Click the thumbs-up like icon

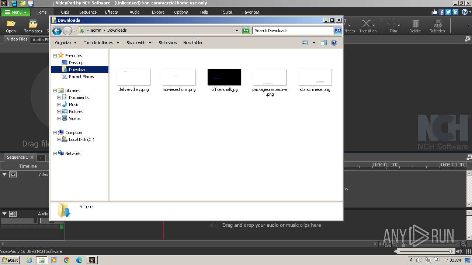click(x=434, y=12)
